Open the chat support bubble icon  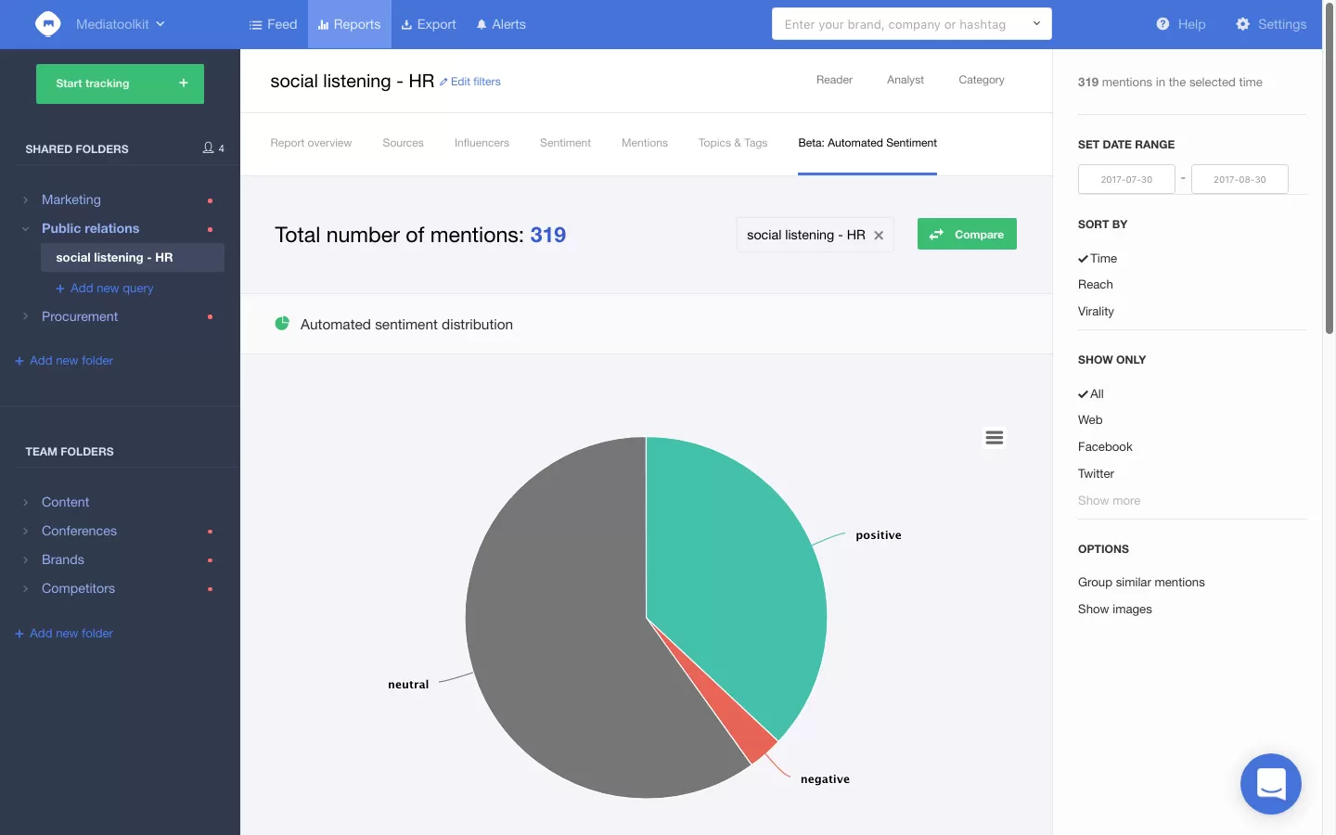1270,784
